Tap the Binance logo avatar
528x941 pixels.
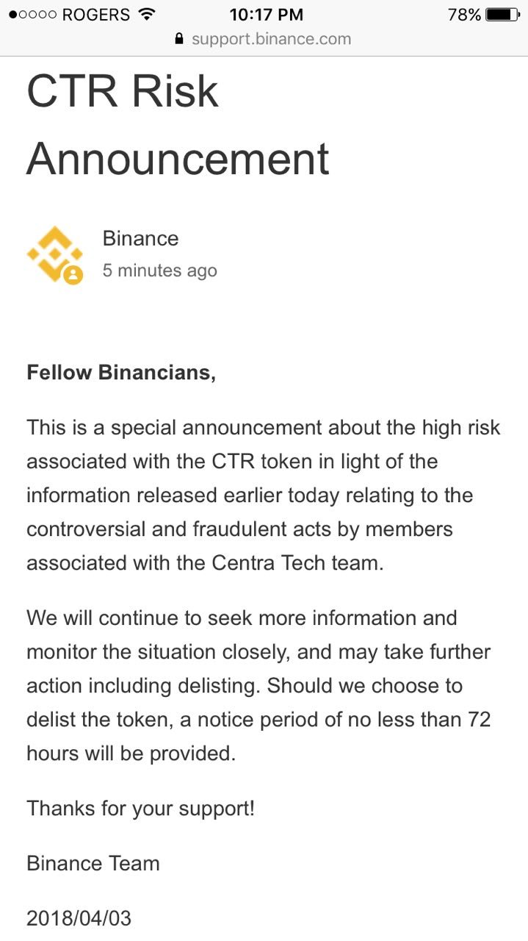point(55,254)
